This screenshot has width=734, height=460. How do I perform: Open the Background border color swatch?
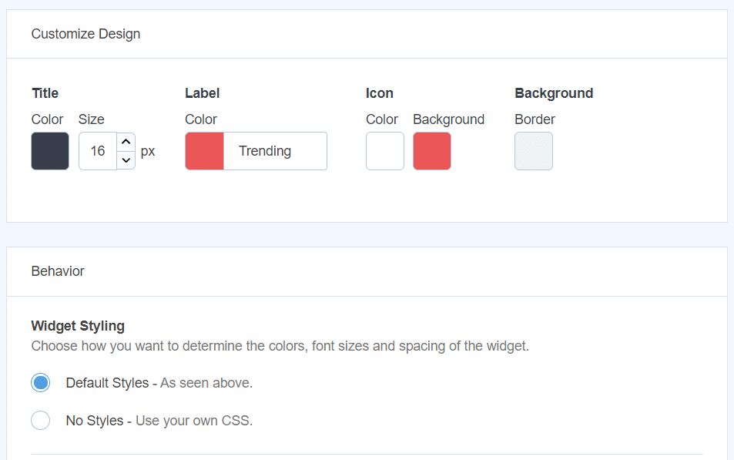(533, 150)
